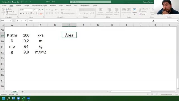This screenshot has width=179, height=101.
Task: Switch to the Datos tab
Action: [61, 6]
